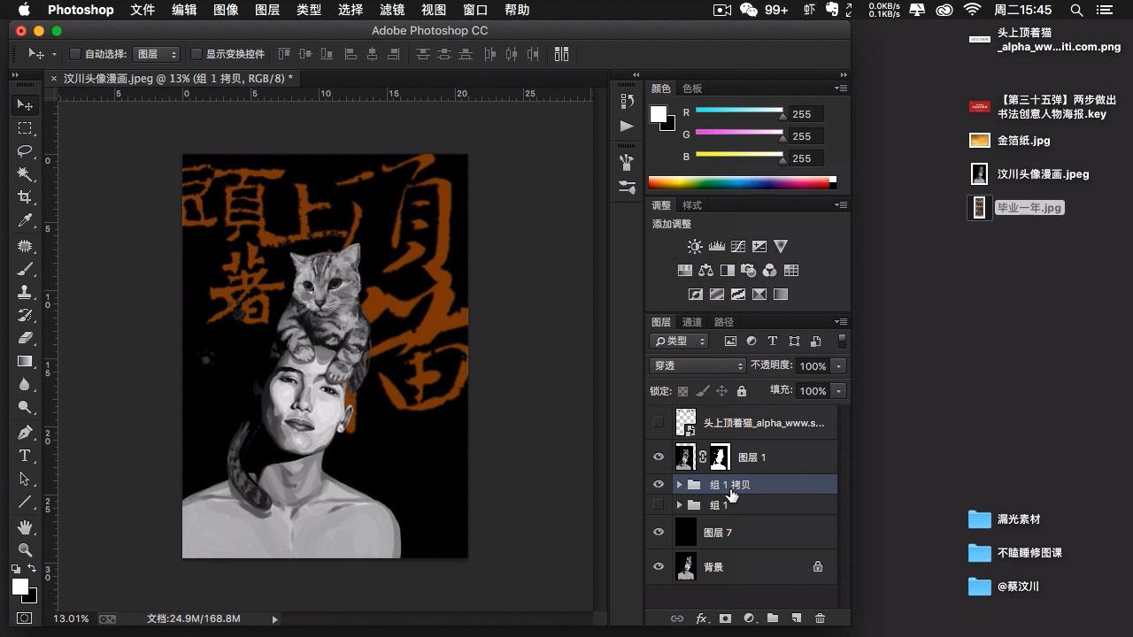Activate the Hand tool
This screenshot has width=1133, height=637.
[25, 527]
